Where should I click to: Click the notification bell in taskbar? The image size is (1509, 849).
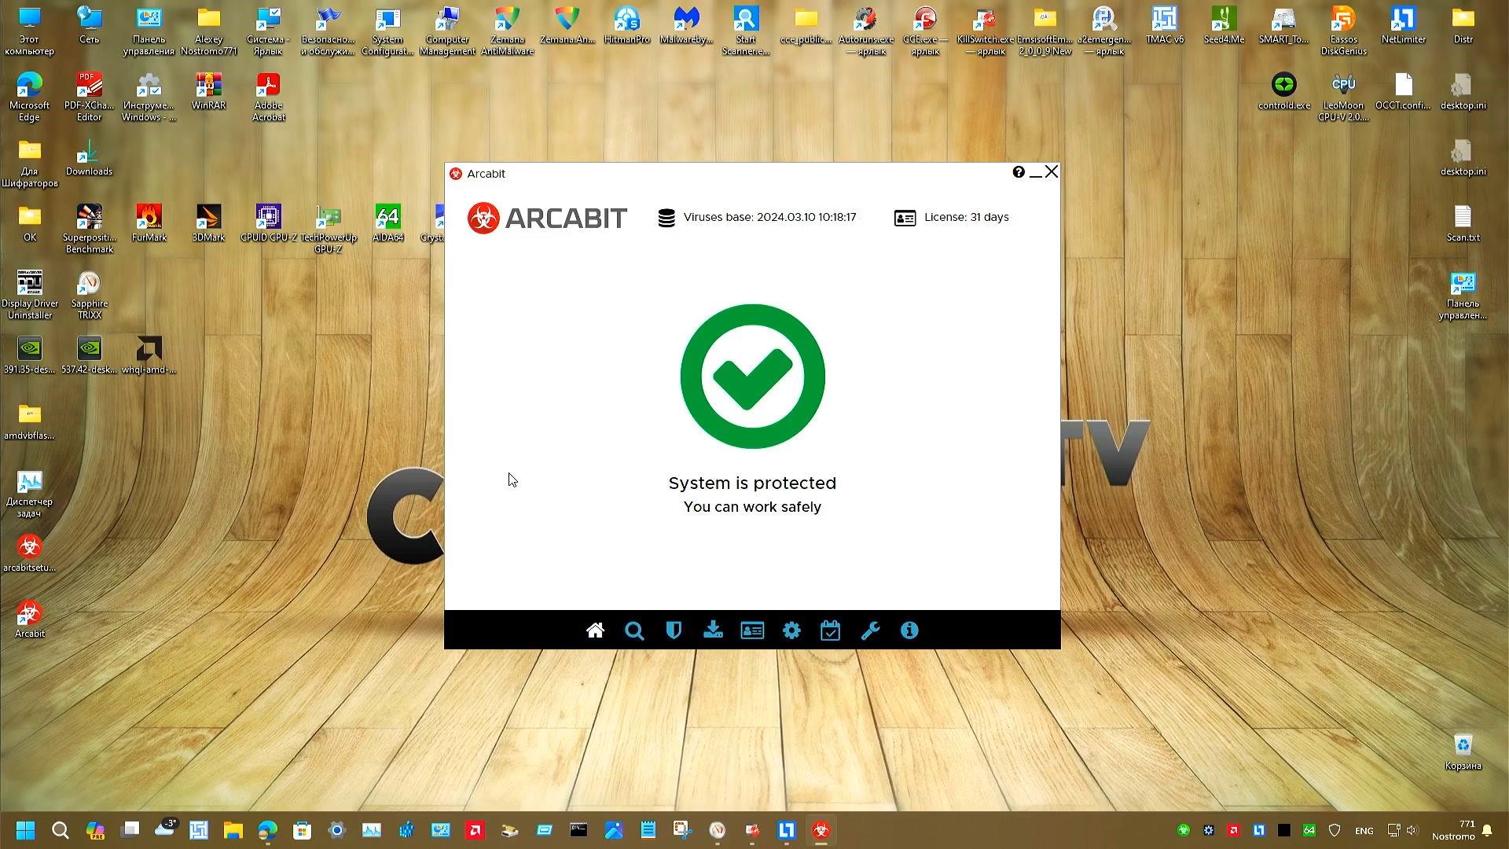pyautogui.click(x=1485, y=830)
